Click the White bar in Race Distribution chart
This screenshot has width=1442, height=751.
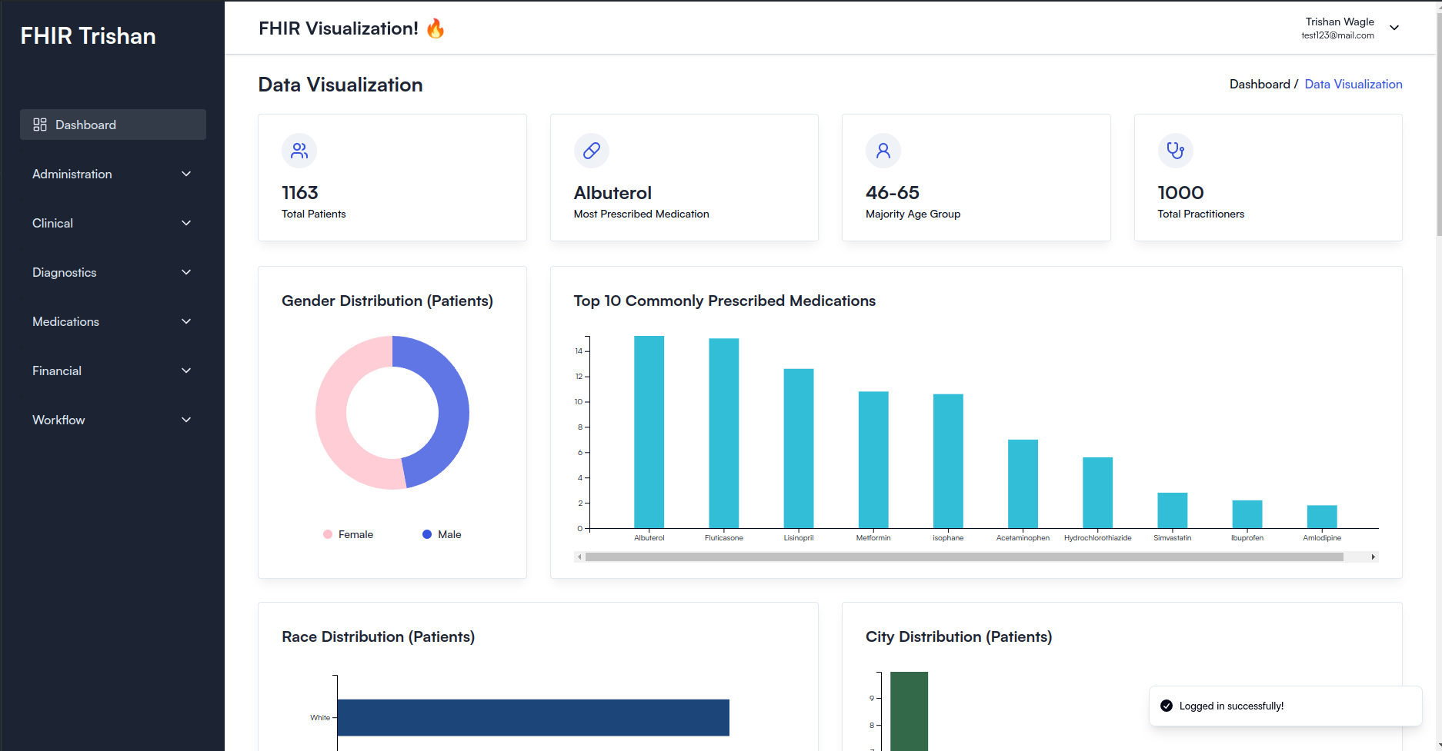tap(533, 718)
